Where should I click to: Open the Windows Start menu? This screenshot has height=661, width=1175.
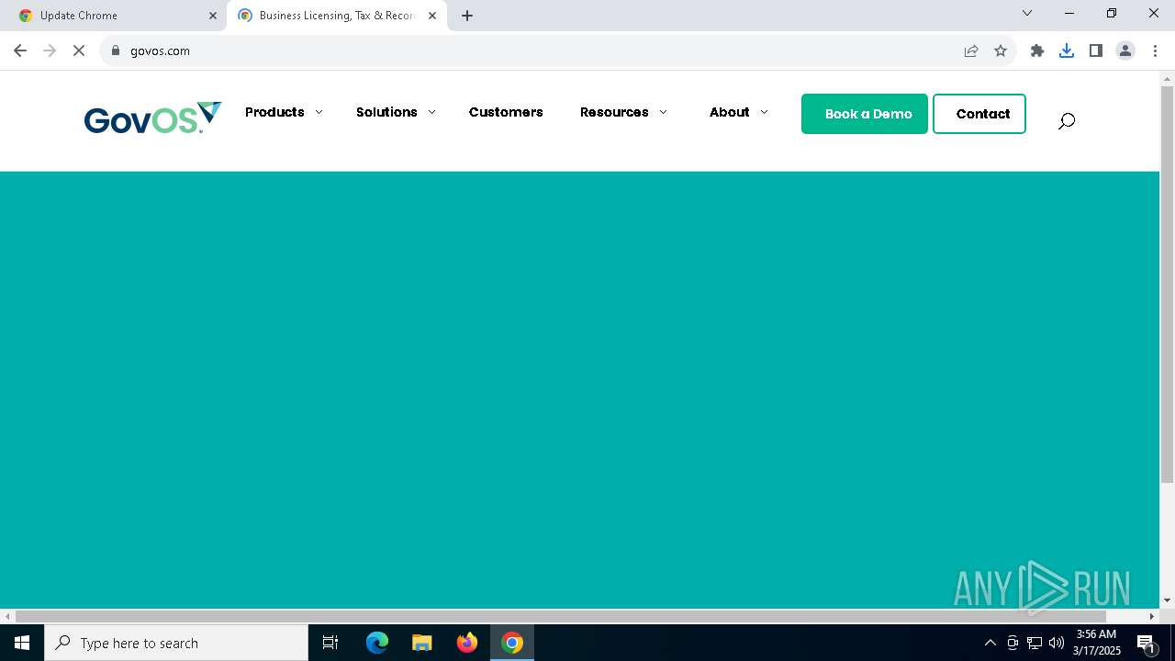[x=22, y=643]
